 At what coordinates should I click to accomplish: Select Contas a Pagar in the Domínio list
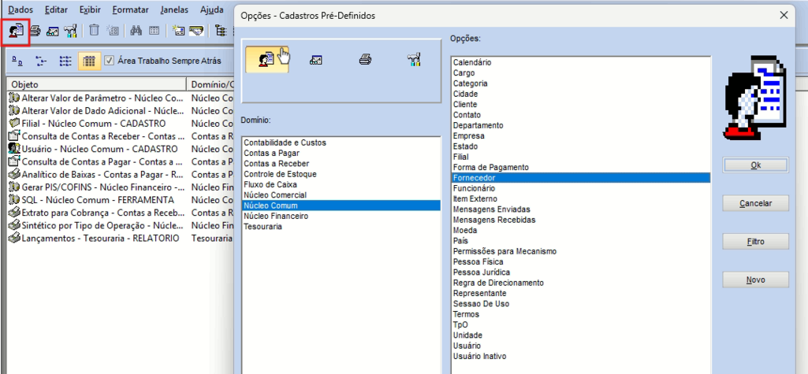click(341, 153)
